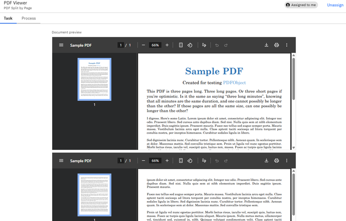The image size is (346, 221).
Task: Select page 1 thumbnail in top viewer
Action: point(94,79)
